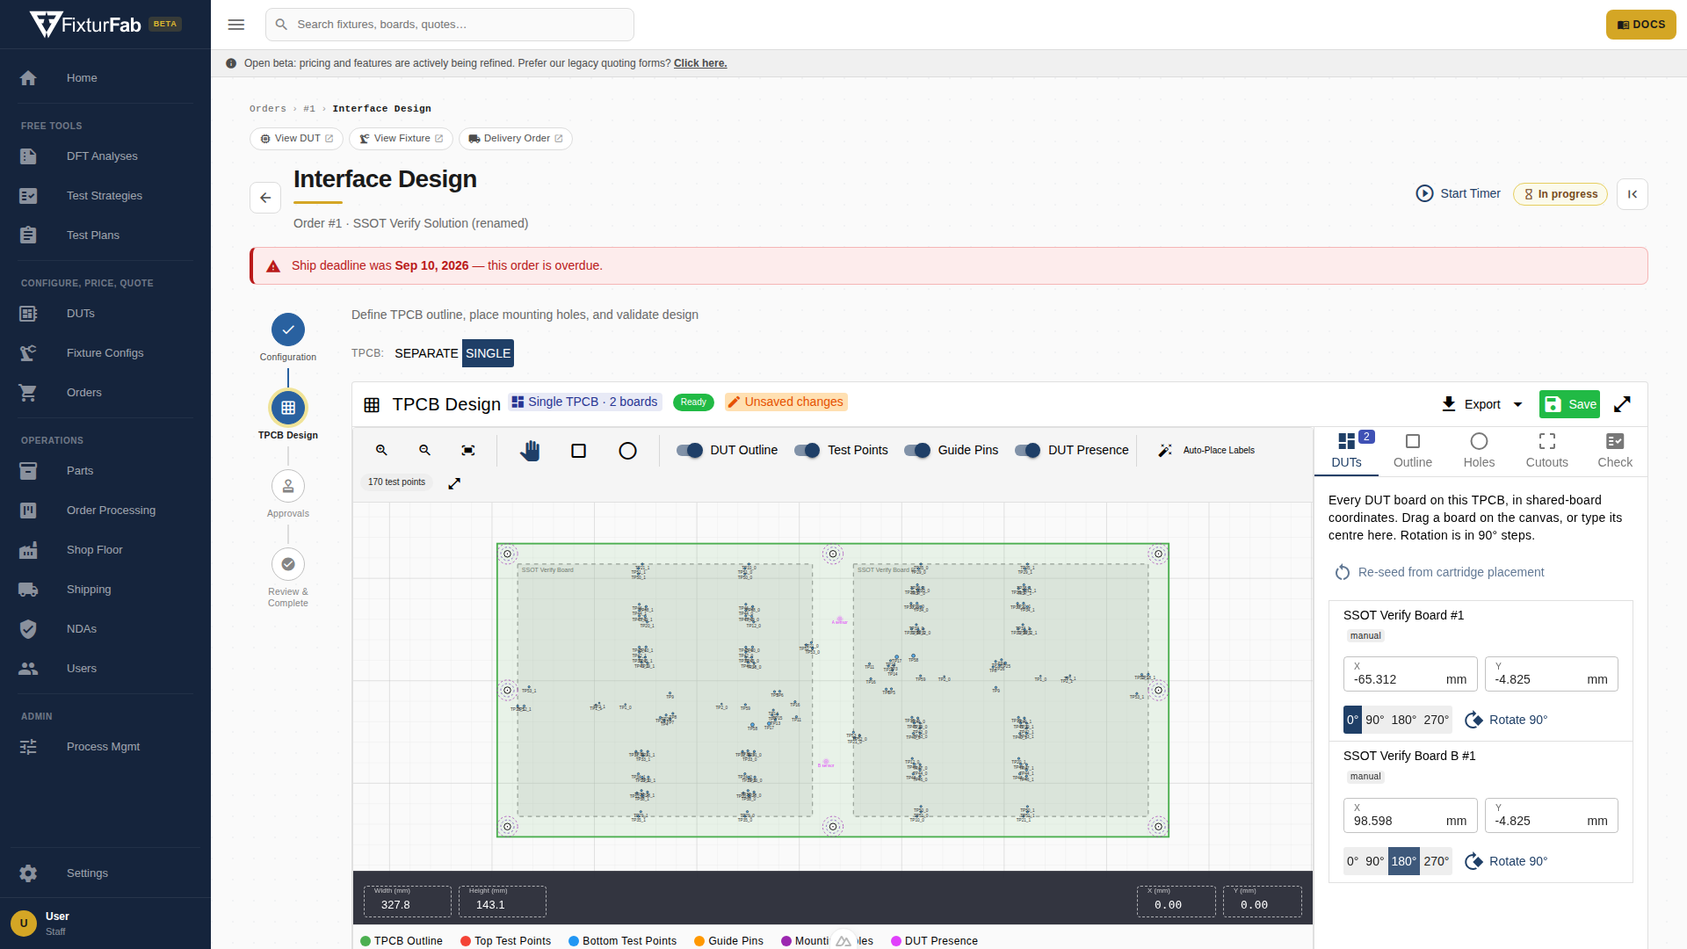Toggle the DUT Presence switch

(x=1027, y=451)
